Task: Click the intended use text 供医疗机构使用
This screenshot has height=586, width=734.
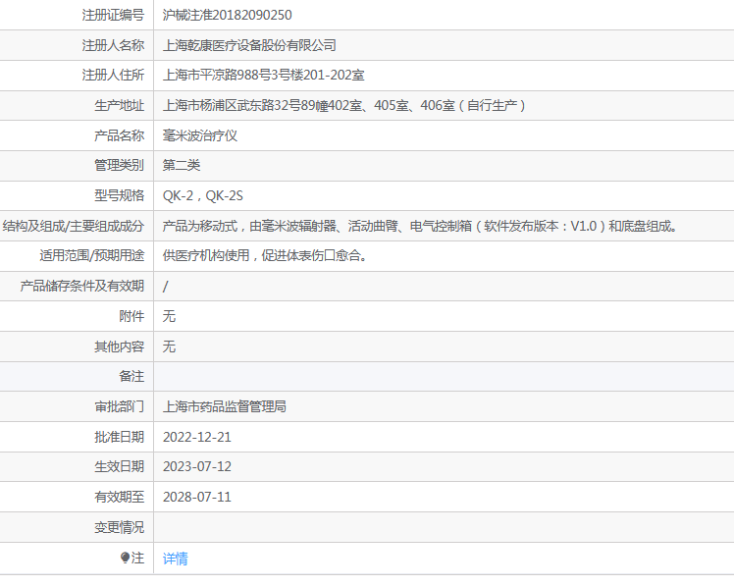Action: (265, 256)
